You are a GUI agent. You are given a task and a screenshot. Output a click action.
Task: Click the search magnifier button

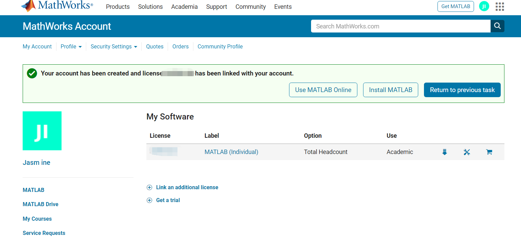[x=497, y=26]
